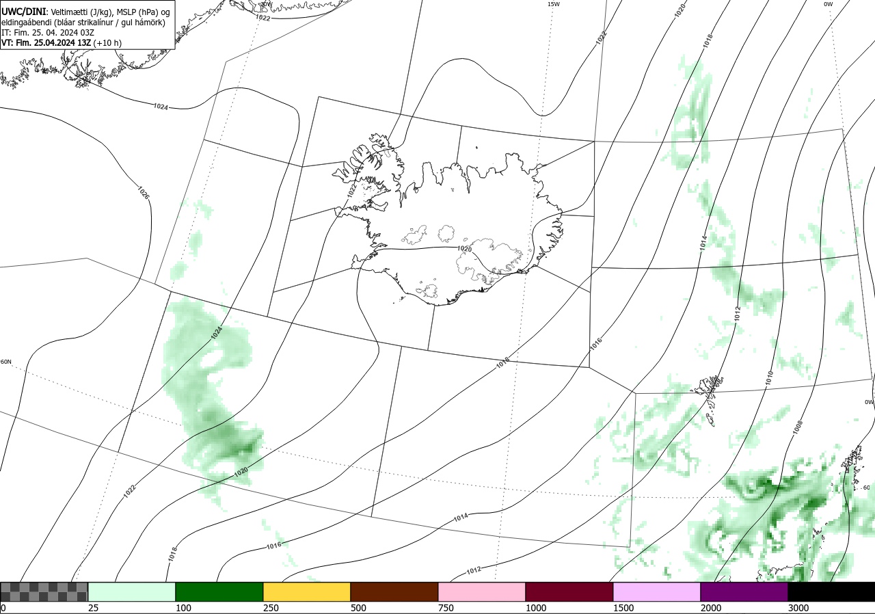Viewport: 875px width, 614px height.
Task: Click the legend value 100
Action: 183,608
